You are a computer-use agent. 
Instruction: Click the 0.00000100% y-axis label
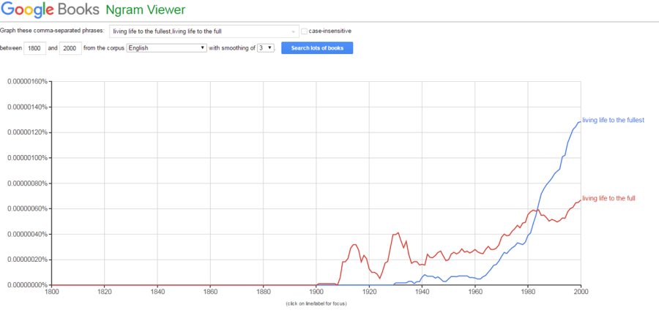26,158
